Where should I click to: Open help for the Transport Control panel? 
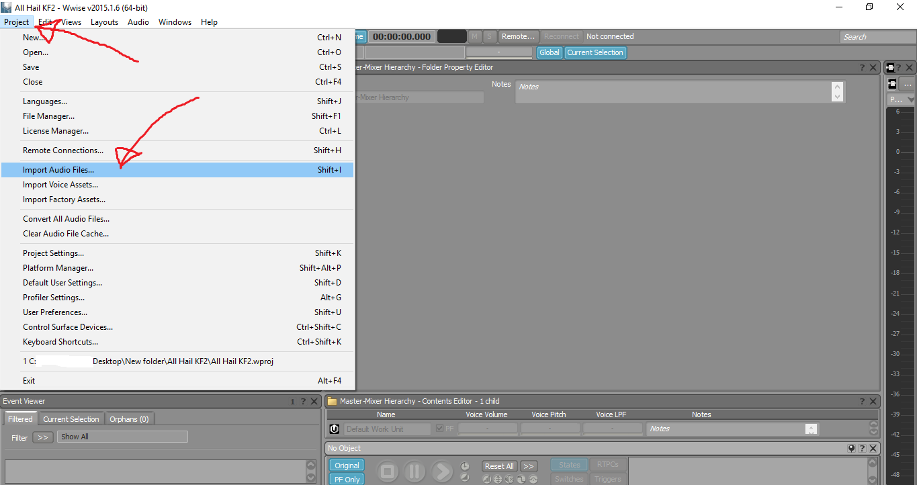(x=862, y=449)
